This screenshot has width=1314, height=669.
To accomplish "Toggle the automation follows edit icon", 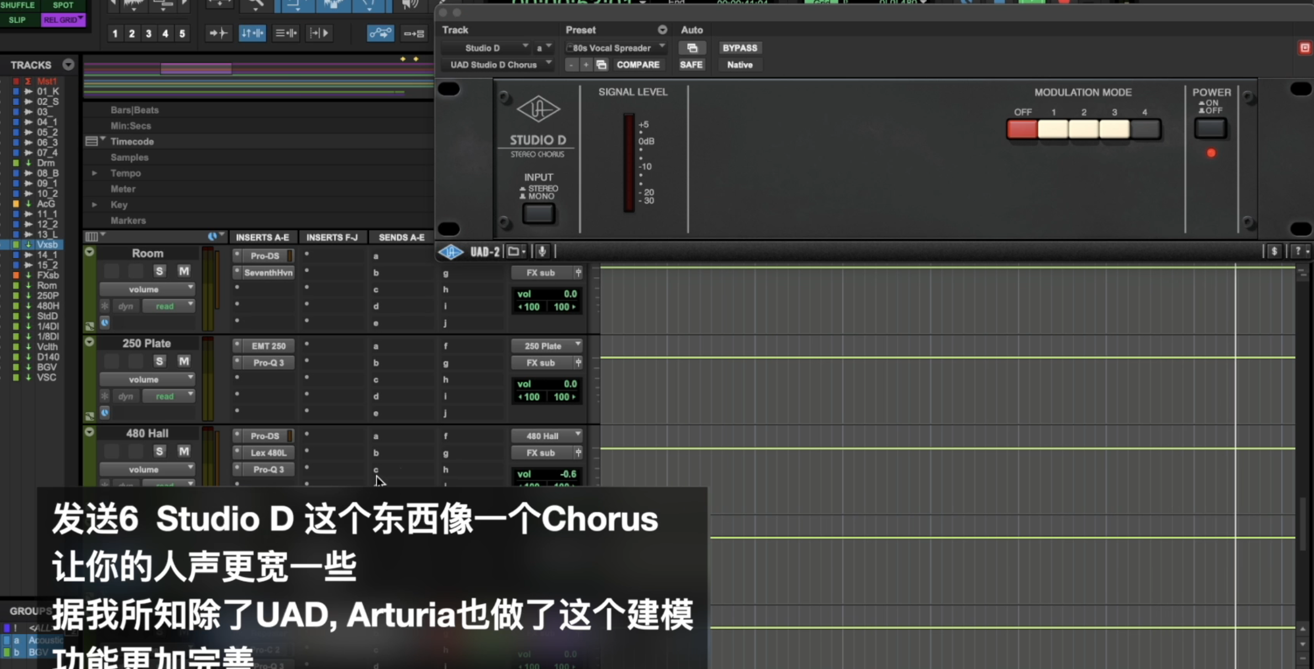I will [381, 33].
